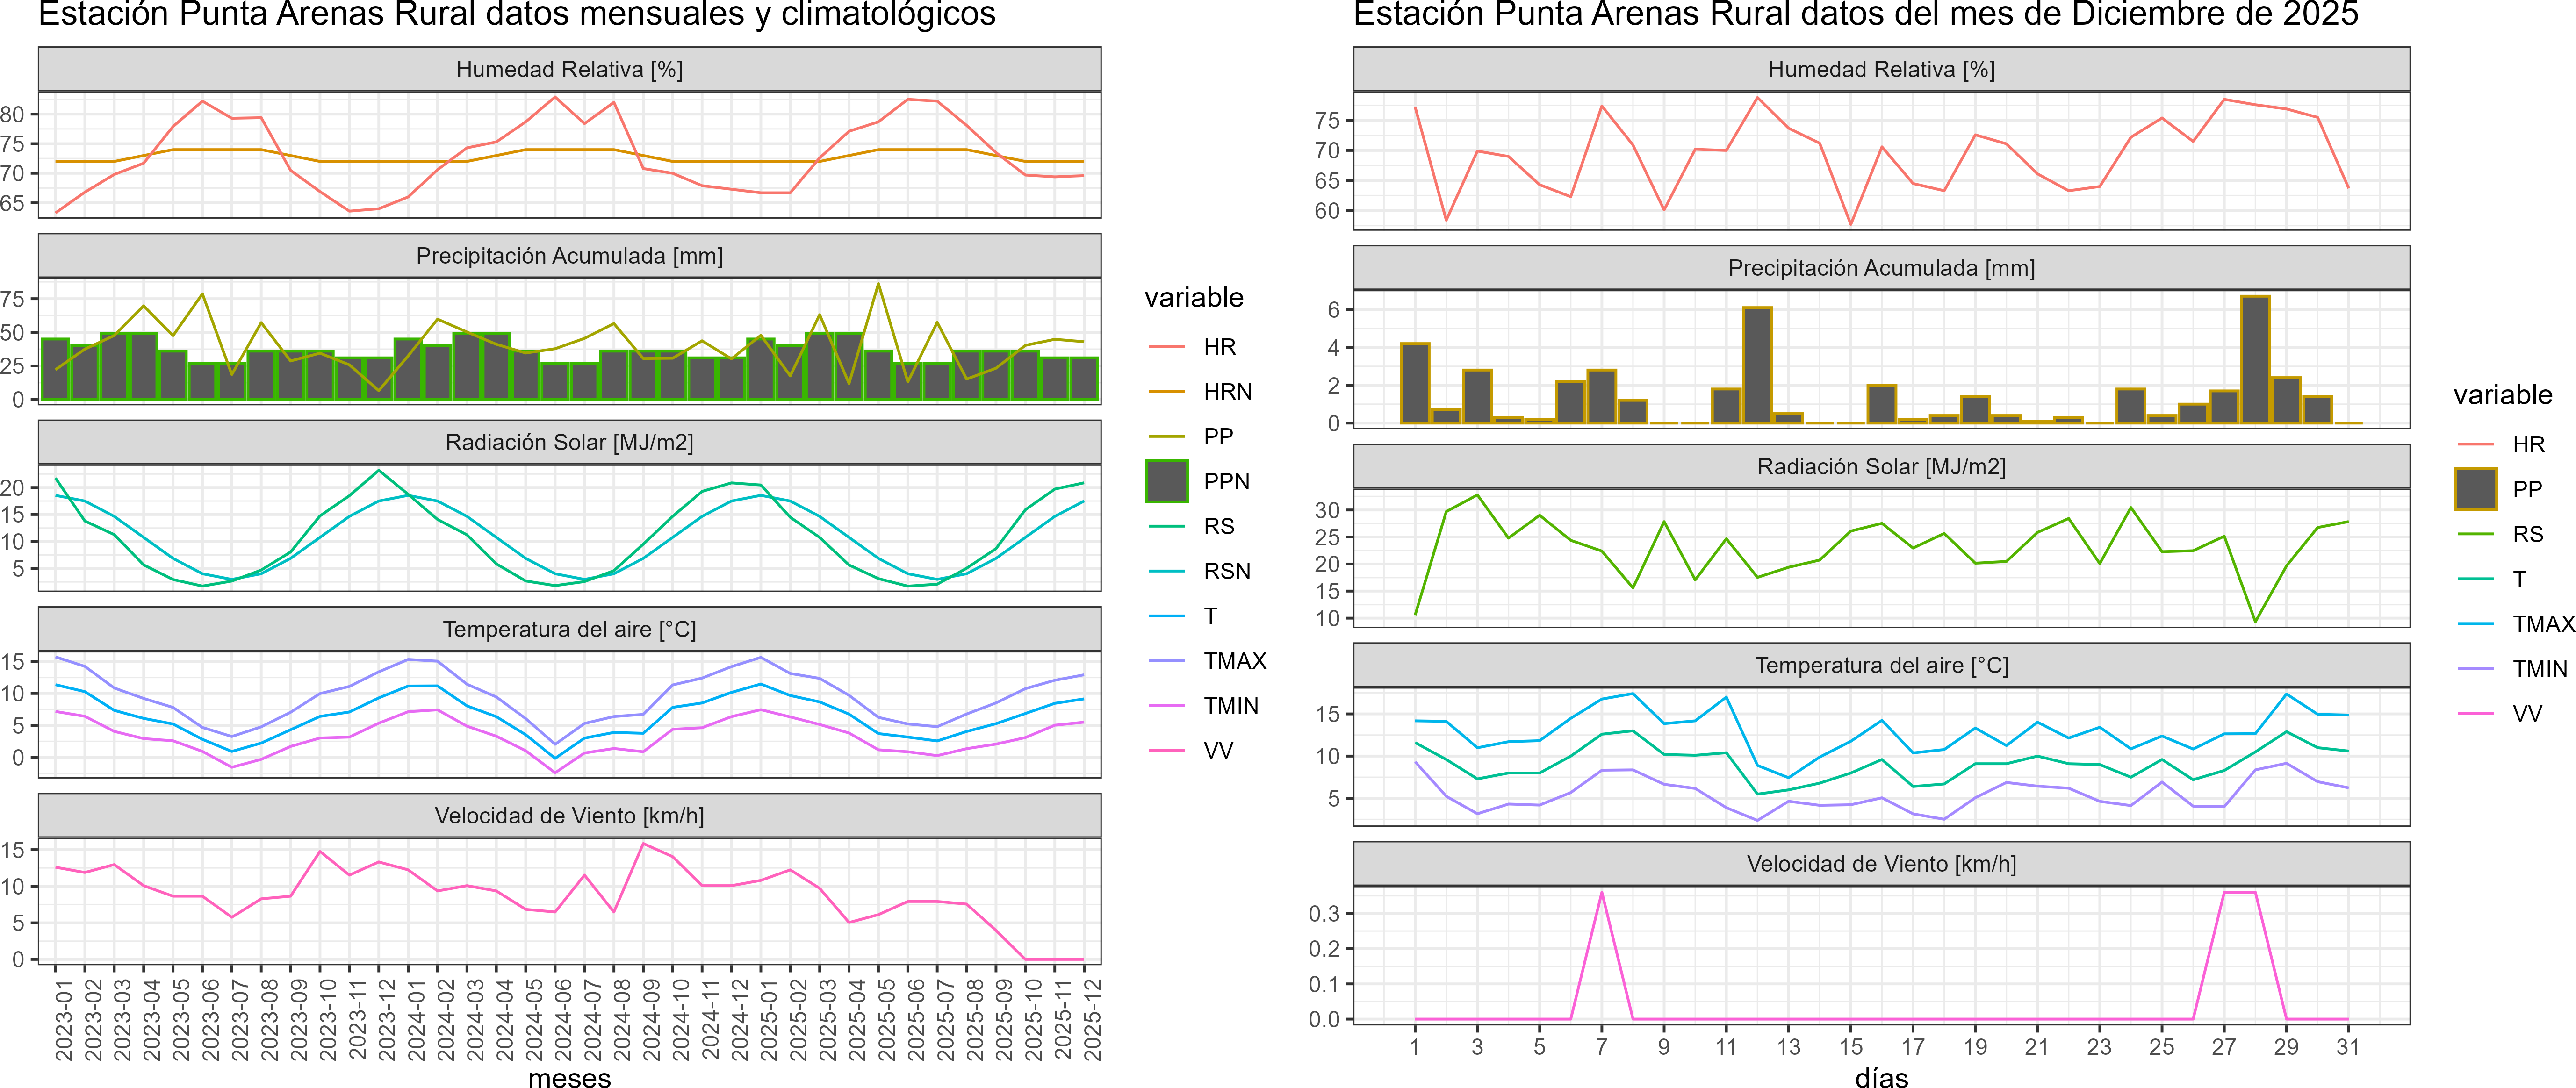Click left Radiación Solar panel header
This screenshot has height=1088, width=2576.
pos(569,442)
